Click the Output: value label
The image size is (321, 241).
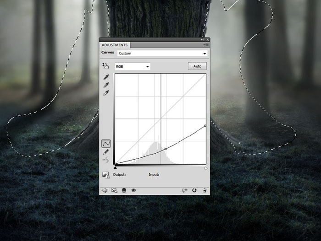119,175
